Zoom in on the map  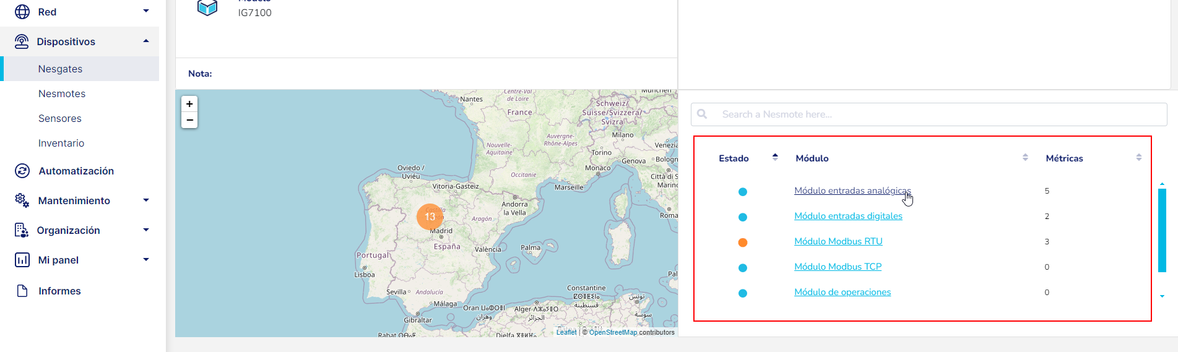click(189, 104)
